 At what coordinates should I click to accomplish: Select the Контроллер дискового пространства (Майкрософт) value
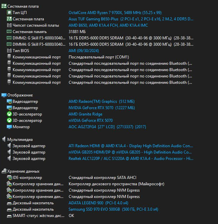click(x=116, y=184)
